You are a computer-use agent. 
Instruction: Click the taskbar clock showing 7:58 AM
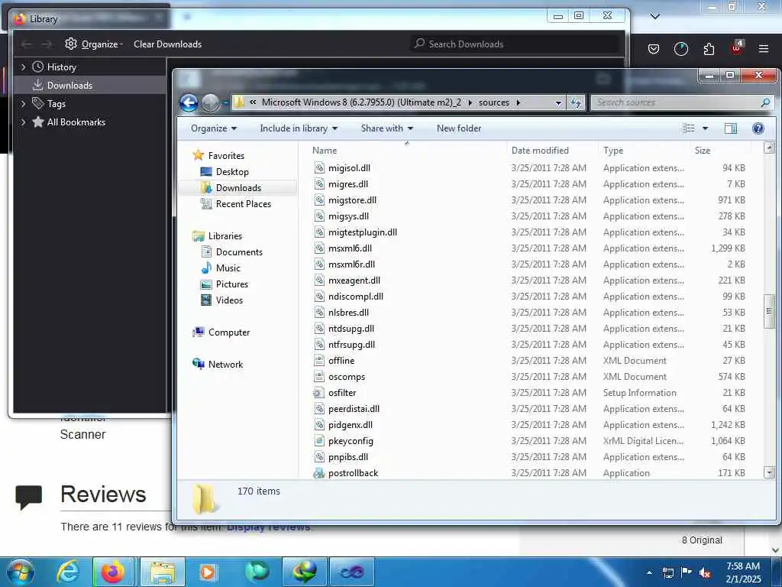pos(743,572)
